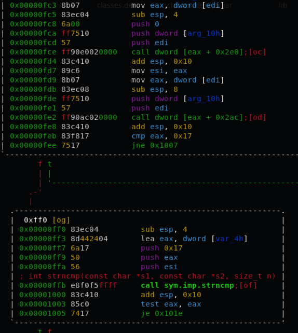Image resolution: width=298 pixels, height=333 pixels.
Task: Select the je 0x101e jump instruction
Action: point(162,313)
